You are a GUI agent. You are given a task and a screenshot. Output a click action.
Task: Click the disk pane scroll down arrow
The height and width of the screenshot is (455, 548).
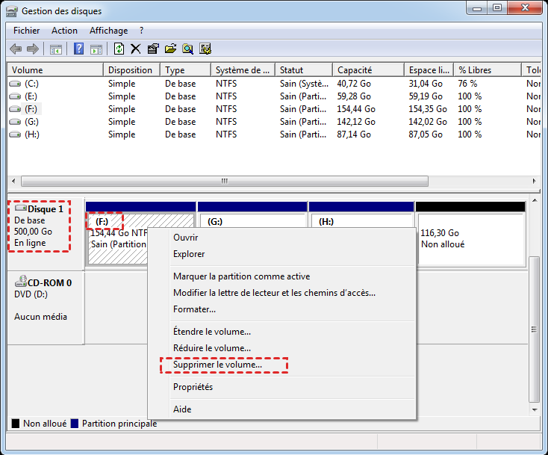[535, 409]
